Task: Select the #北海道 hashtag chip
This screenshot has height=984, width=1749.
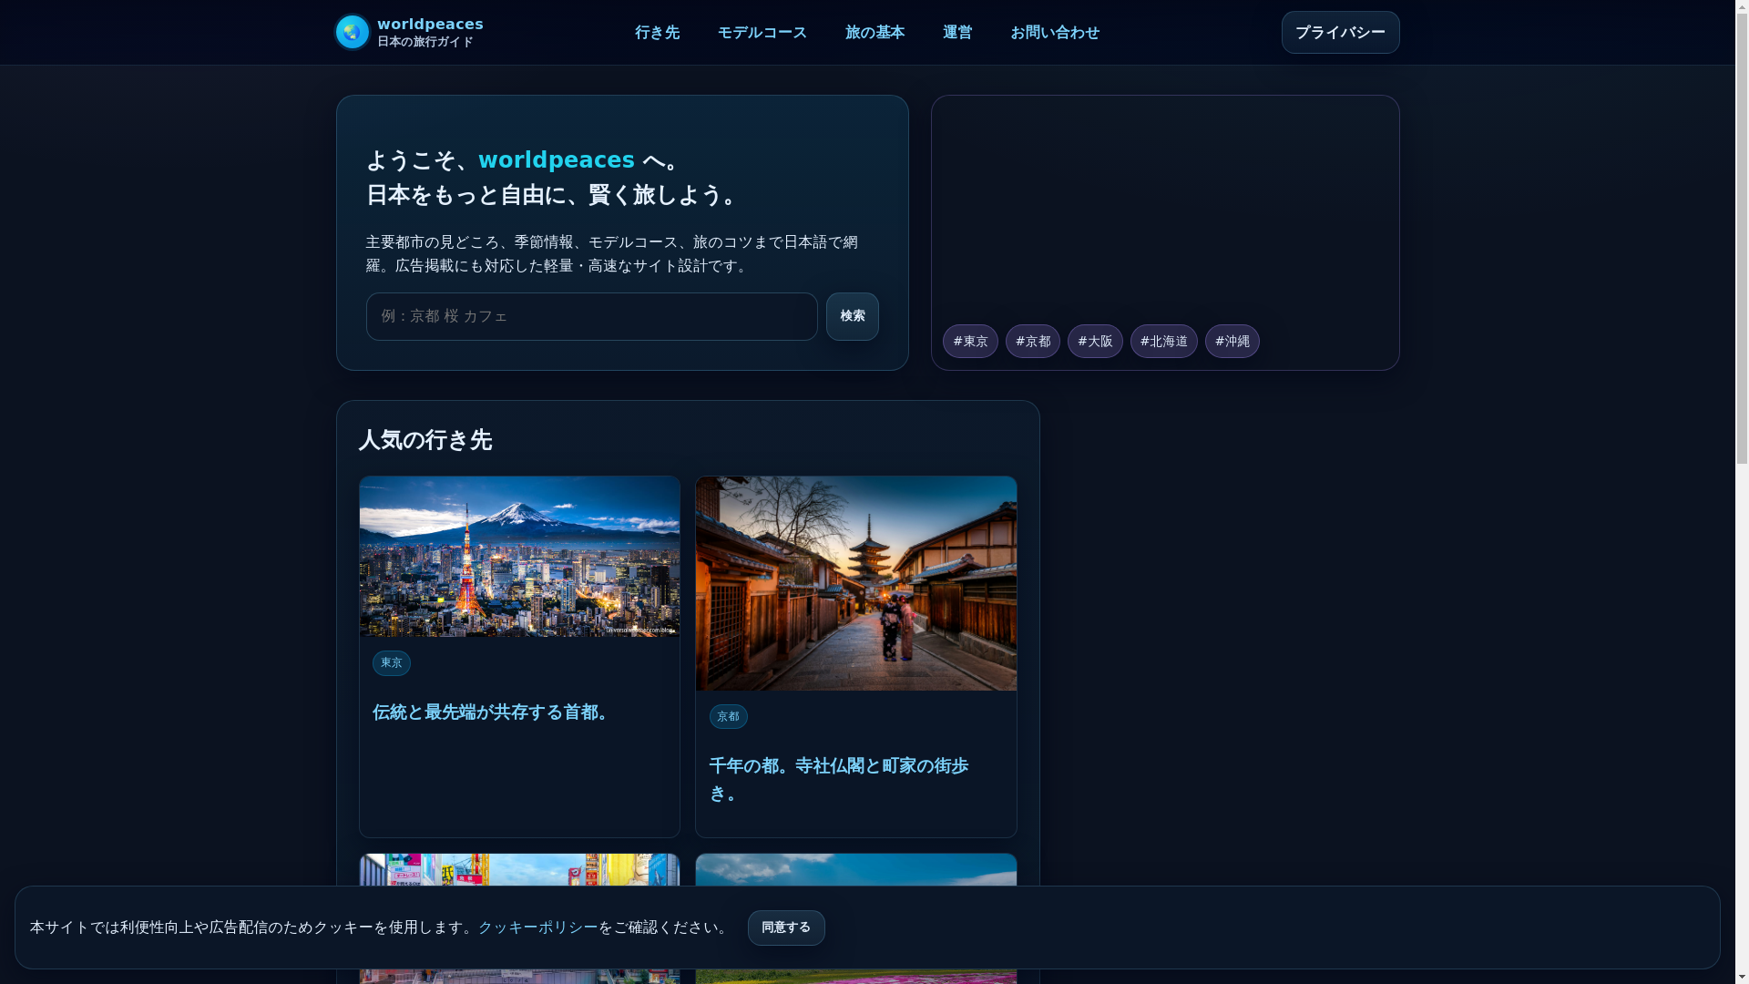Action: pyautogui.click(x=1164, y=342)
